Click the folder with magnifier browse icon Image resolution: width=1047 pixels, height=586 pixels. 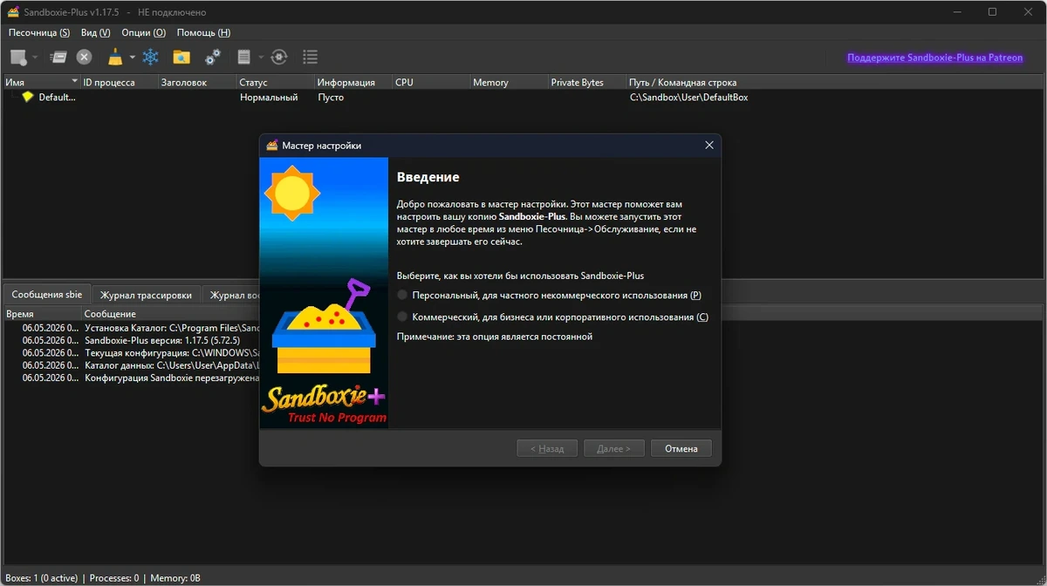(181, 58)
